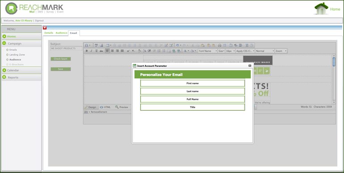This screenshot has height=173, width=344.
Task: Click the Save button
Action: 61,69
